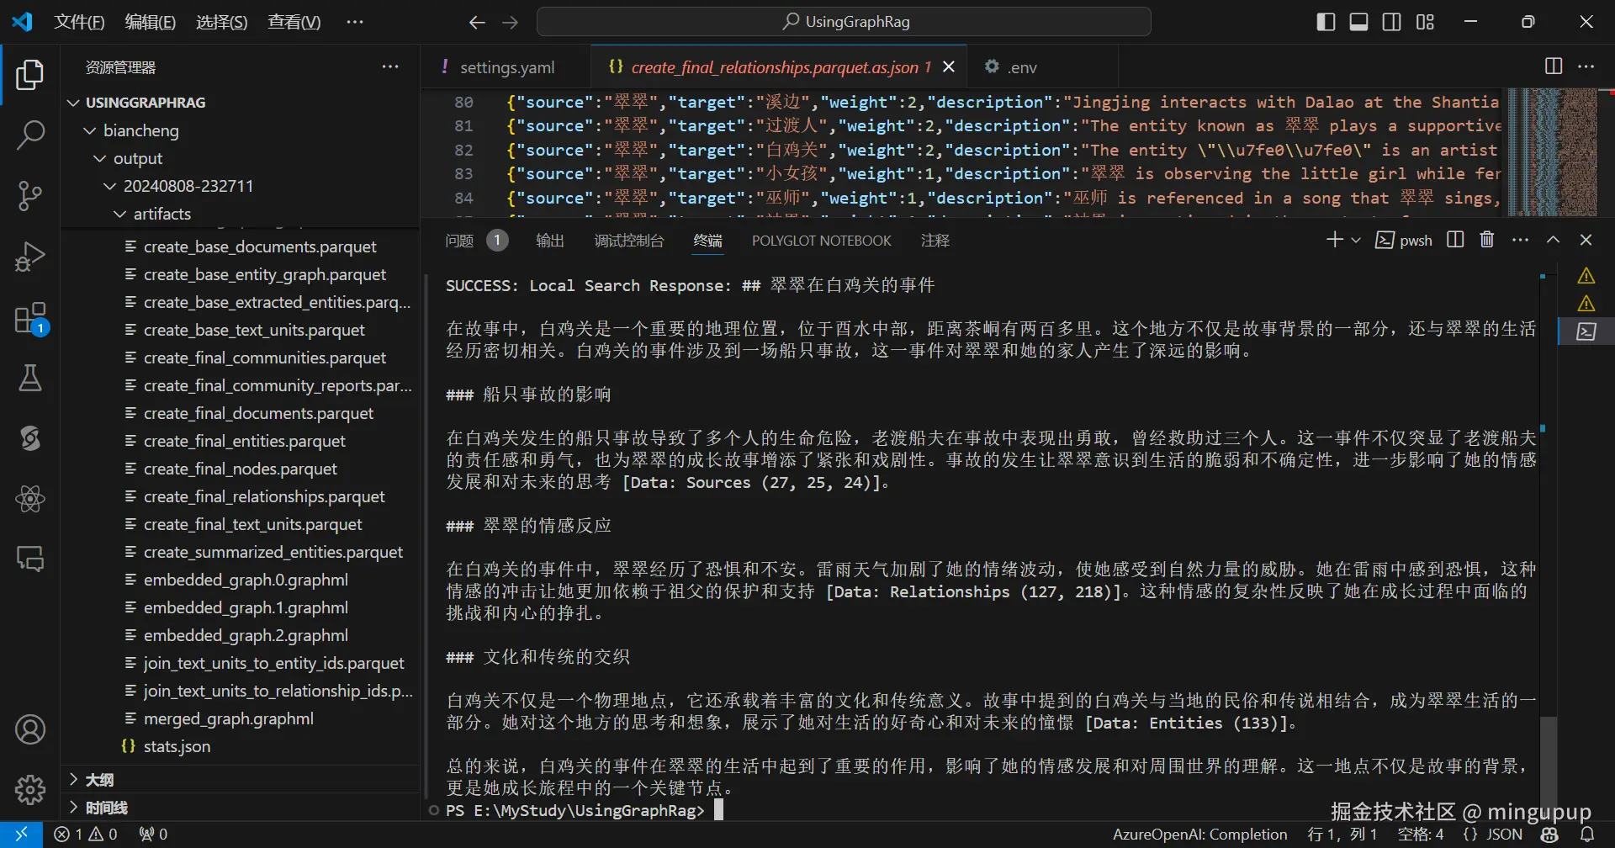Open the Manage gear menu

[x=30, y=789]
